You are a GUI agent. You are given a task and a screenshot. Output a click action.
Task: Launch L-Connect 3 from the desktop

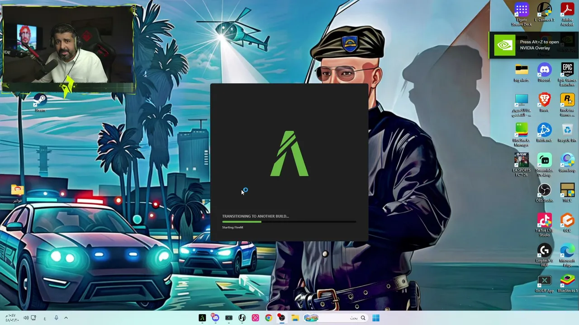[544, 13]
